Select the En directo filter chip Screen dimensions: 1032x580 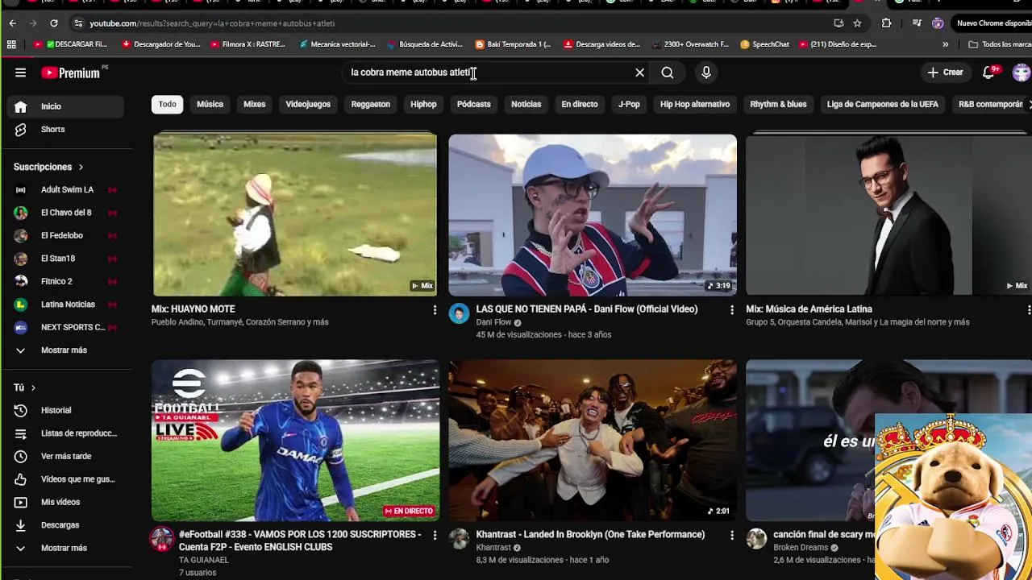point(580,104)
